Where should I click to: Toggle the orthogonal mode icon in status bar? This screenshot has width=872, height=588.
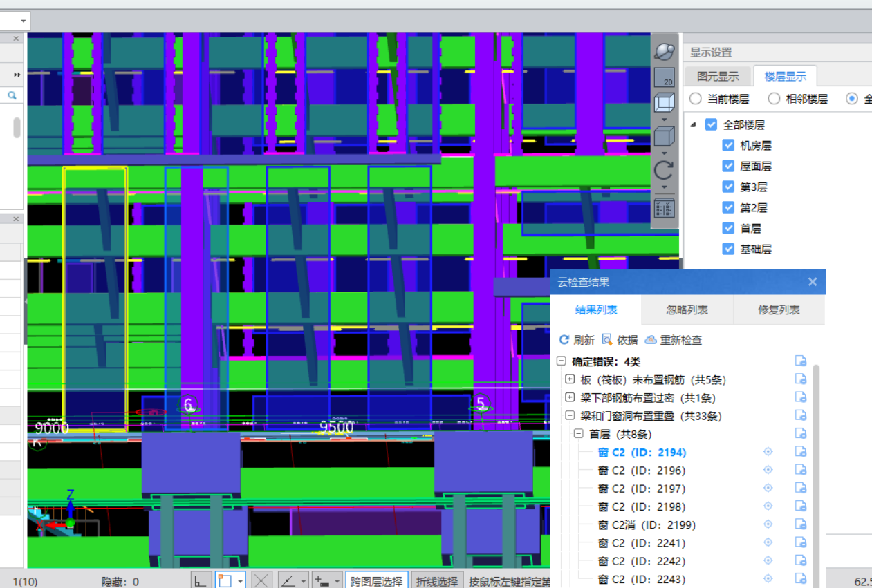[x=200, y=581]
